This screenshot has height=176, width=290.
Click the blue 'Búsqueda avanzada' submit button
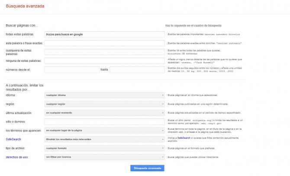(147, 168)
